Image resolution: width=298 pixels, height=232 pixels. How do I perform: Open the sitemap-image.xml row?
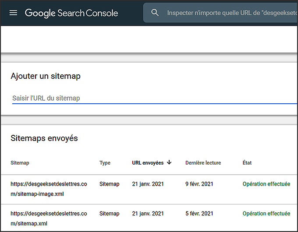pyautogui.click(x=149, y=189)
